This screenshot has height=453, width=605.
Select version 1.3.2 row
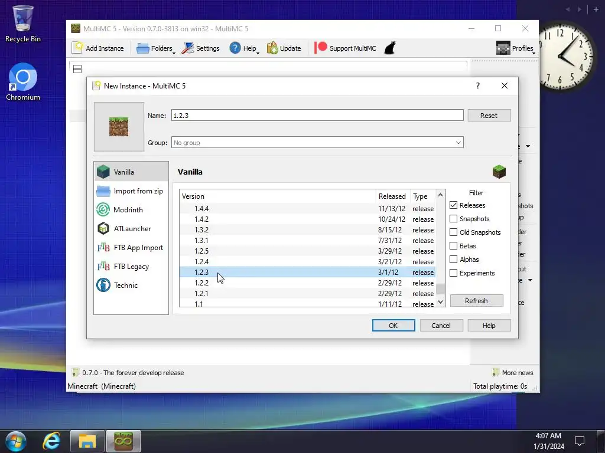(x=307, y=230)
